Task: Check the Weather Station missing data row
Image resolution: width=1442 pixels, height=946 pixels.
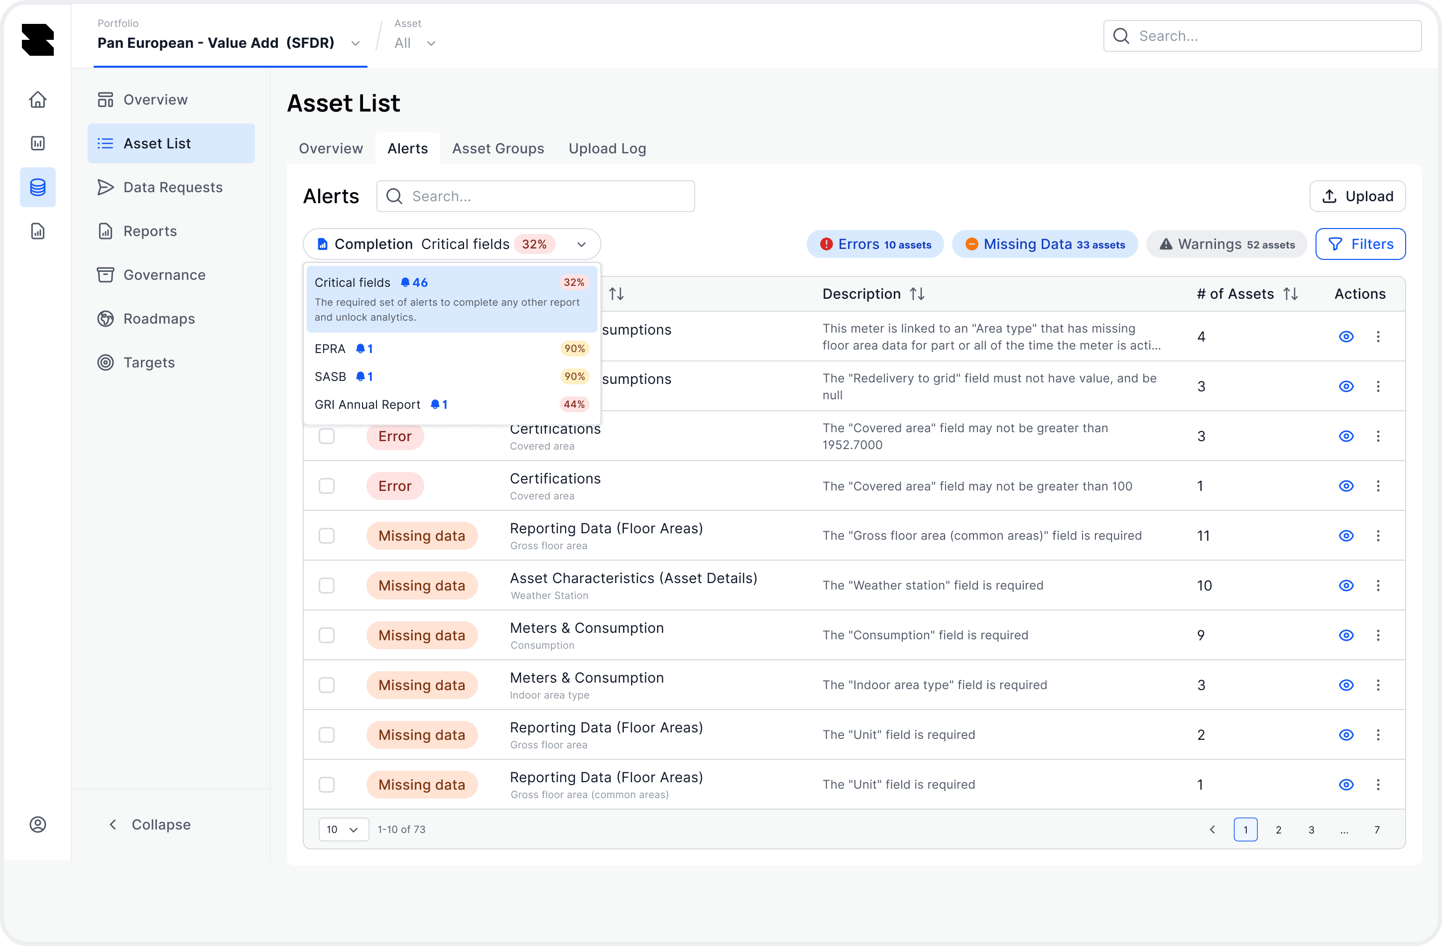Action: [x=327, y=586]
